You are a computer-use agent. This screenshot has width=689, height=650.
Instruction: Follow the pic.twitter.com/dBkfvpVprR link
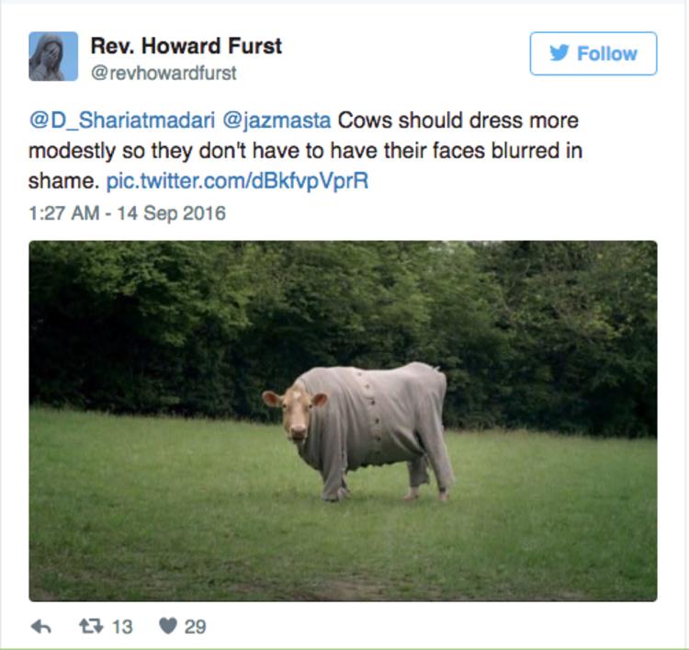[x=237, y=181]
